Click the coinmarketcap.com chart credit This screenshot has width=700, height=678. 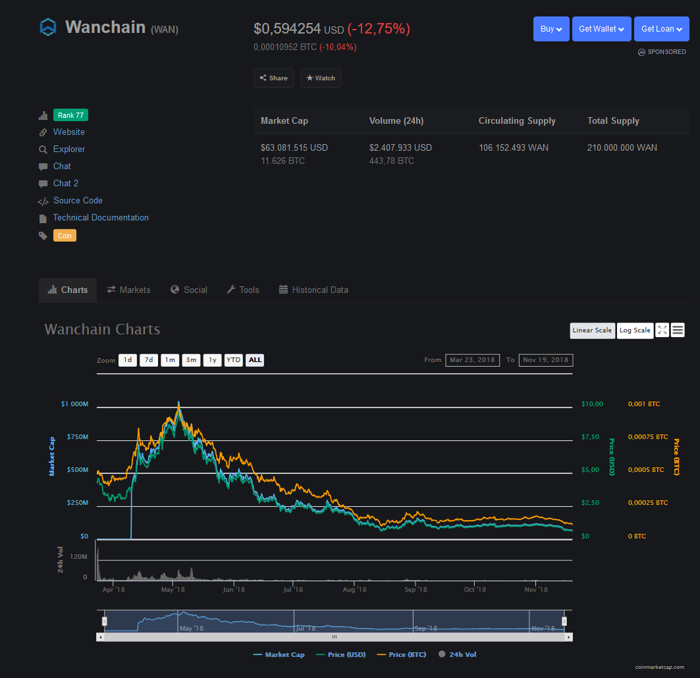(660, 667)
